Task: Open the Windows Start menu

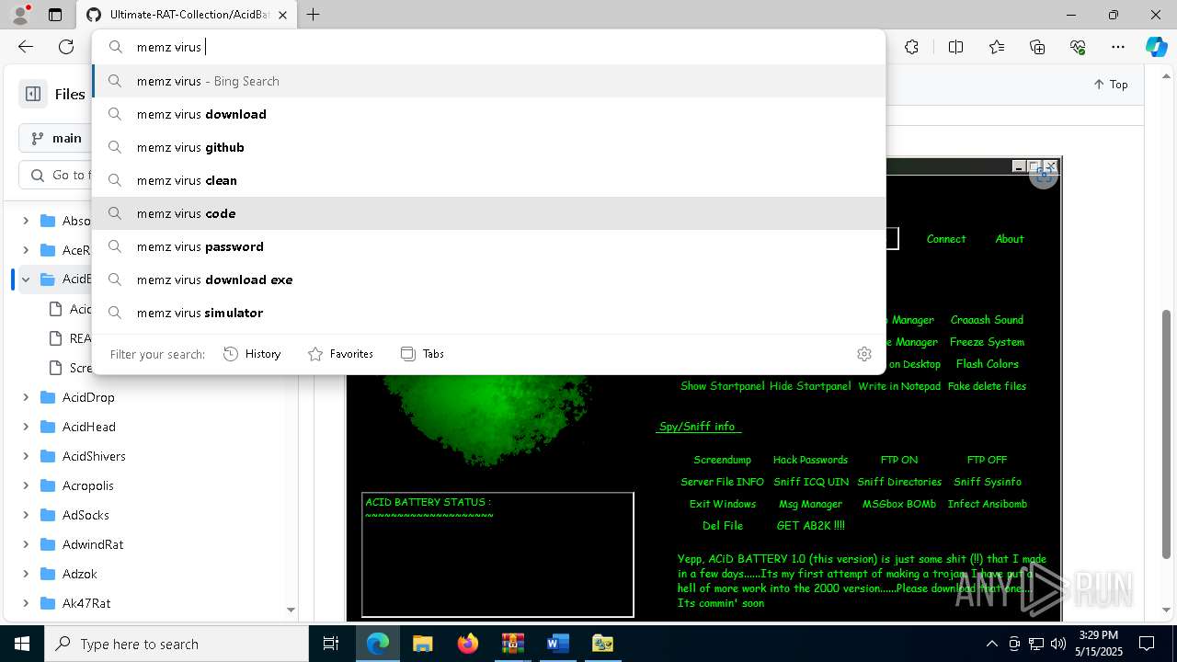Action: point(22,644)
